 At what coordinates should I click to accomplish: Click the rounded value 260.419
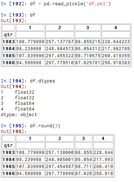103,167
